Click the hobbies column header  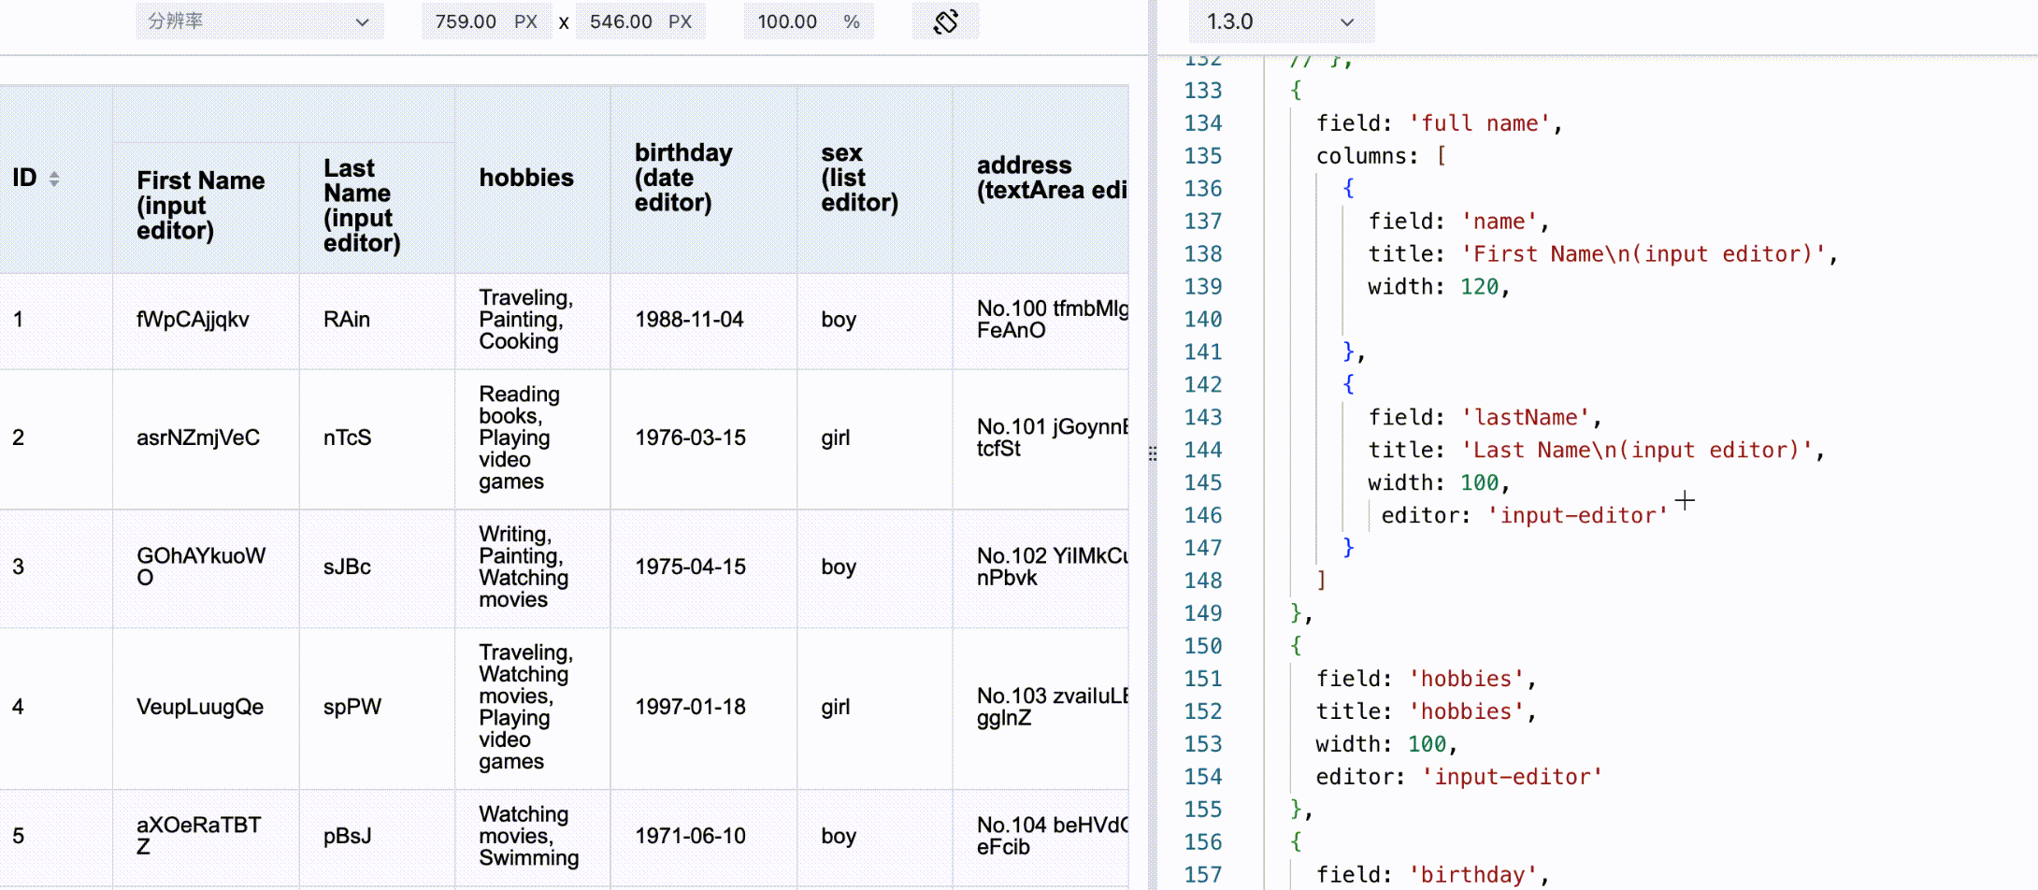click(x=526, y=178)
